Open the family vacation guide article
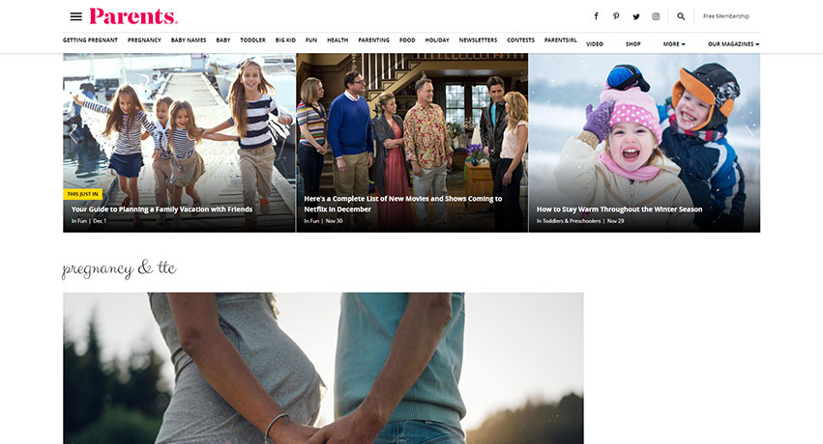The width and height of the screenshot is (823, 444). click(162, 209)
